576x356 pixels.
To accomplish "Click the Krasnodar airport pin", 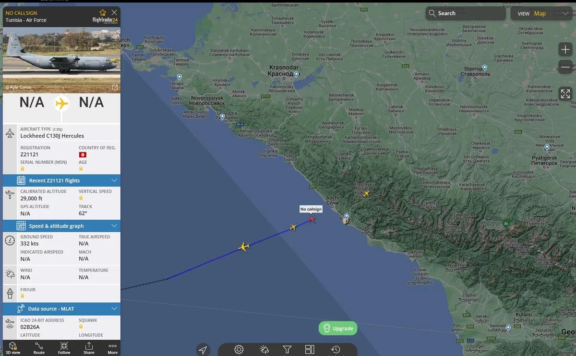I will (297, 74).
